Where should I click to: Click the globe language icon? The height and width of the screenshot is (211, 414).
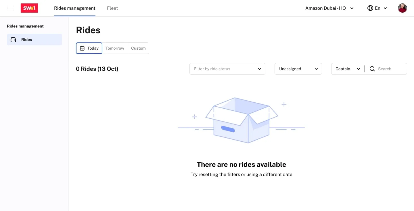370,8
